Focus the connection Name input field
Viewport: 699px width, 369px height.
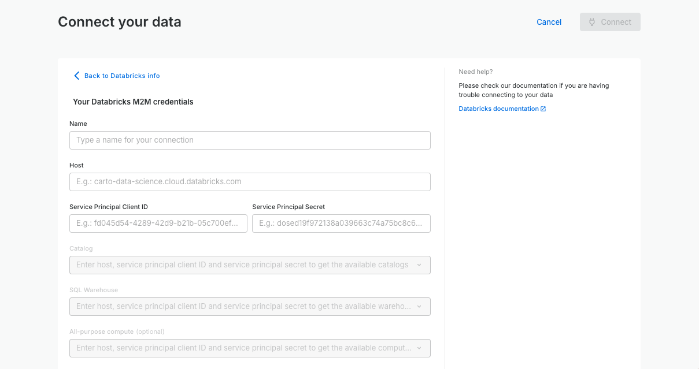(250, 140)
